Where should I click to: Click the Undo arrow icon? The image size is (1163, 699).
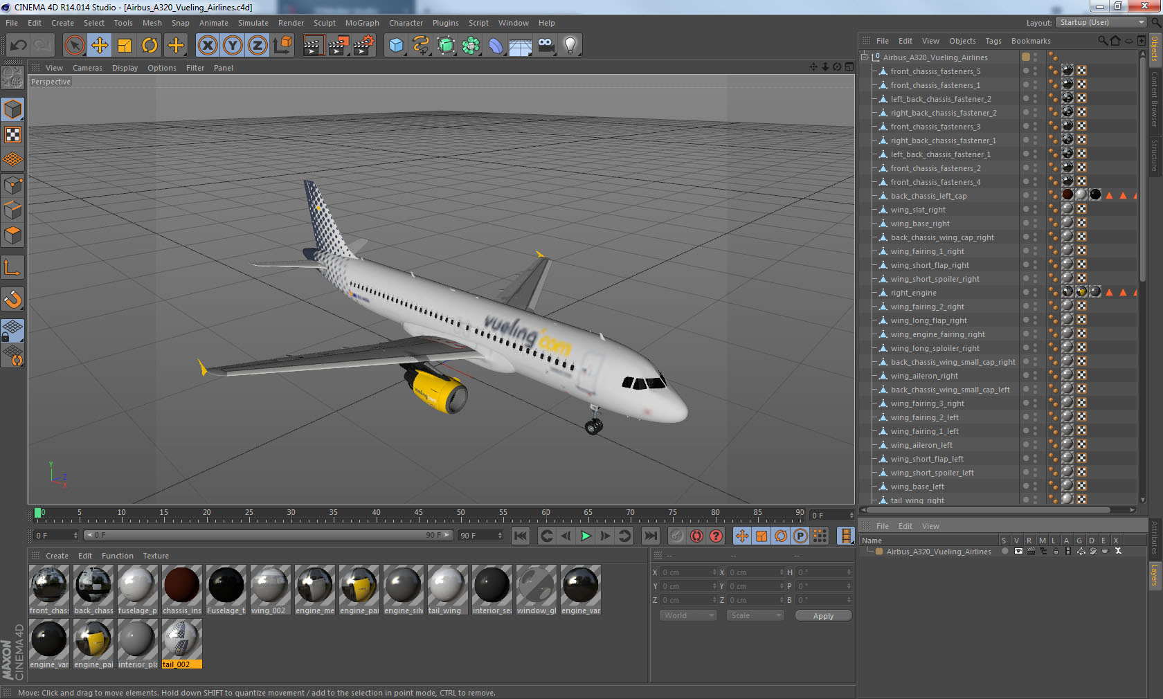point(18,46)
